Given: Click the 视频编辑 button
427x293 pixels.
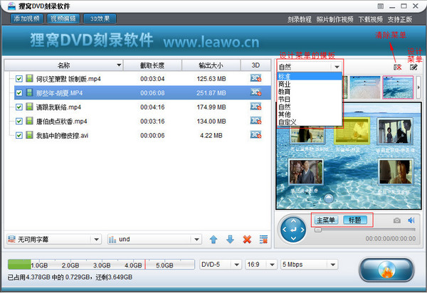Looking at the screenshot, I should [63, 18].
